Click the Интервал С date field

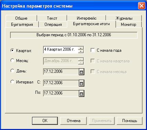pos(61,83)
